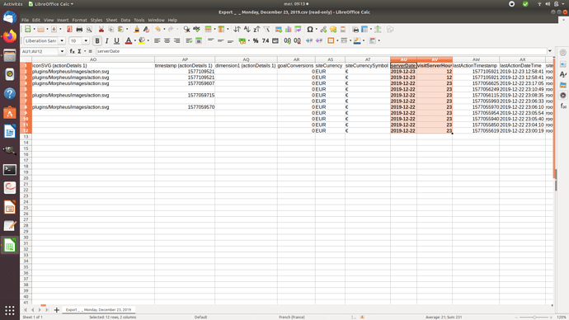Open the paste options dropdown arrow
The image size is (569, 320).
[x=127, y=30]
